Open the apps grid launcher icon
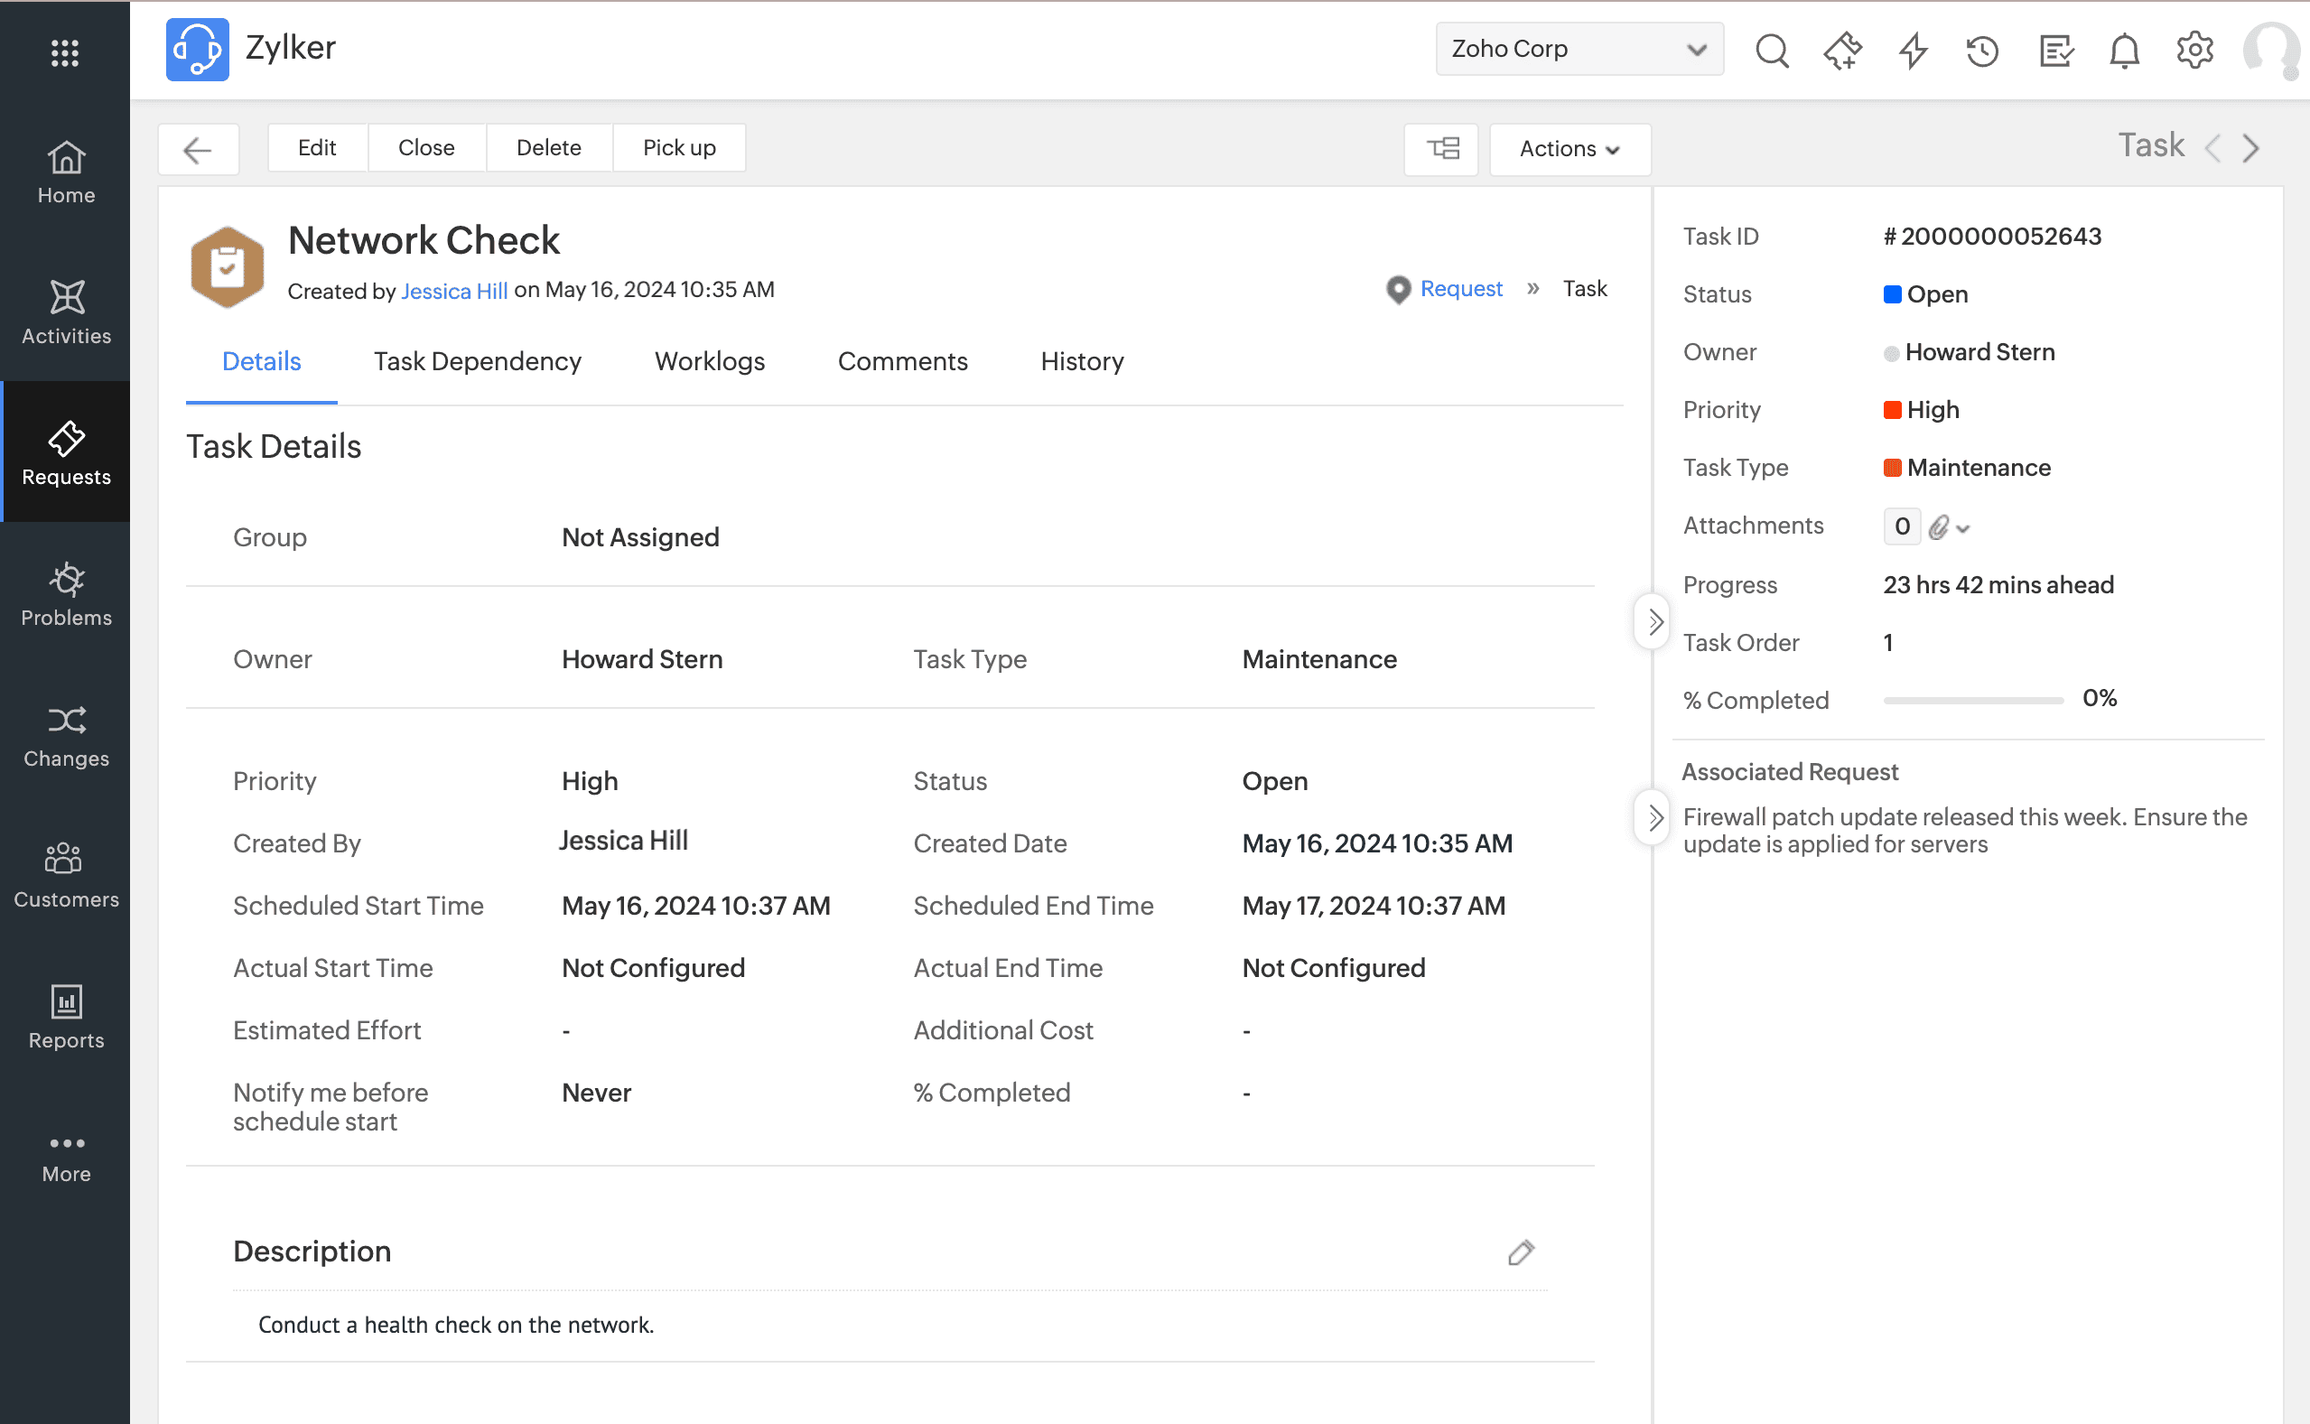The height and width of the screenshot is (1424, 2310). point(65,51)
